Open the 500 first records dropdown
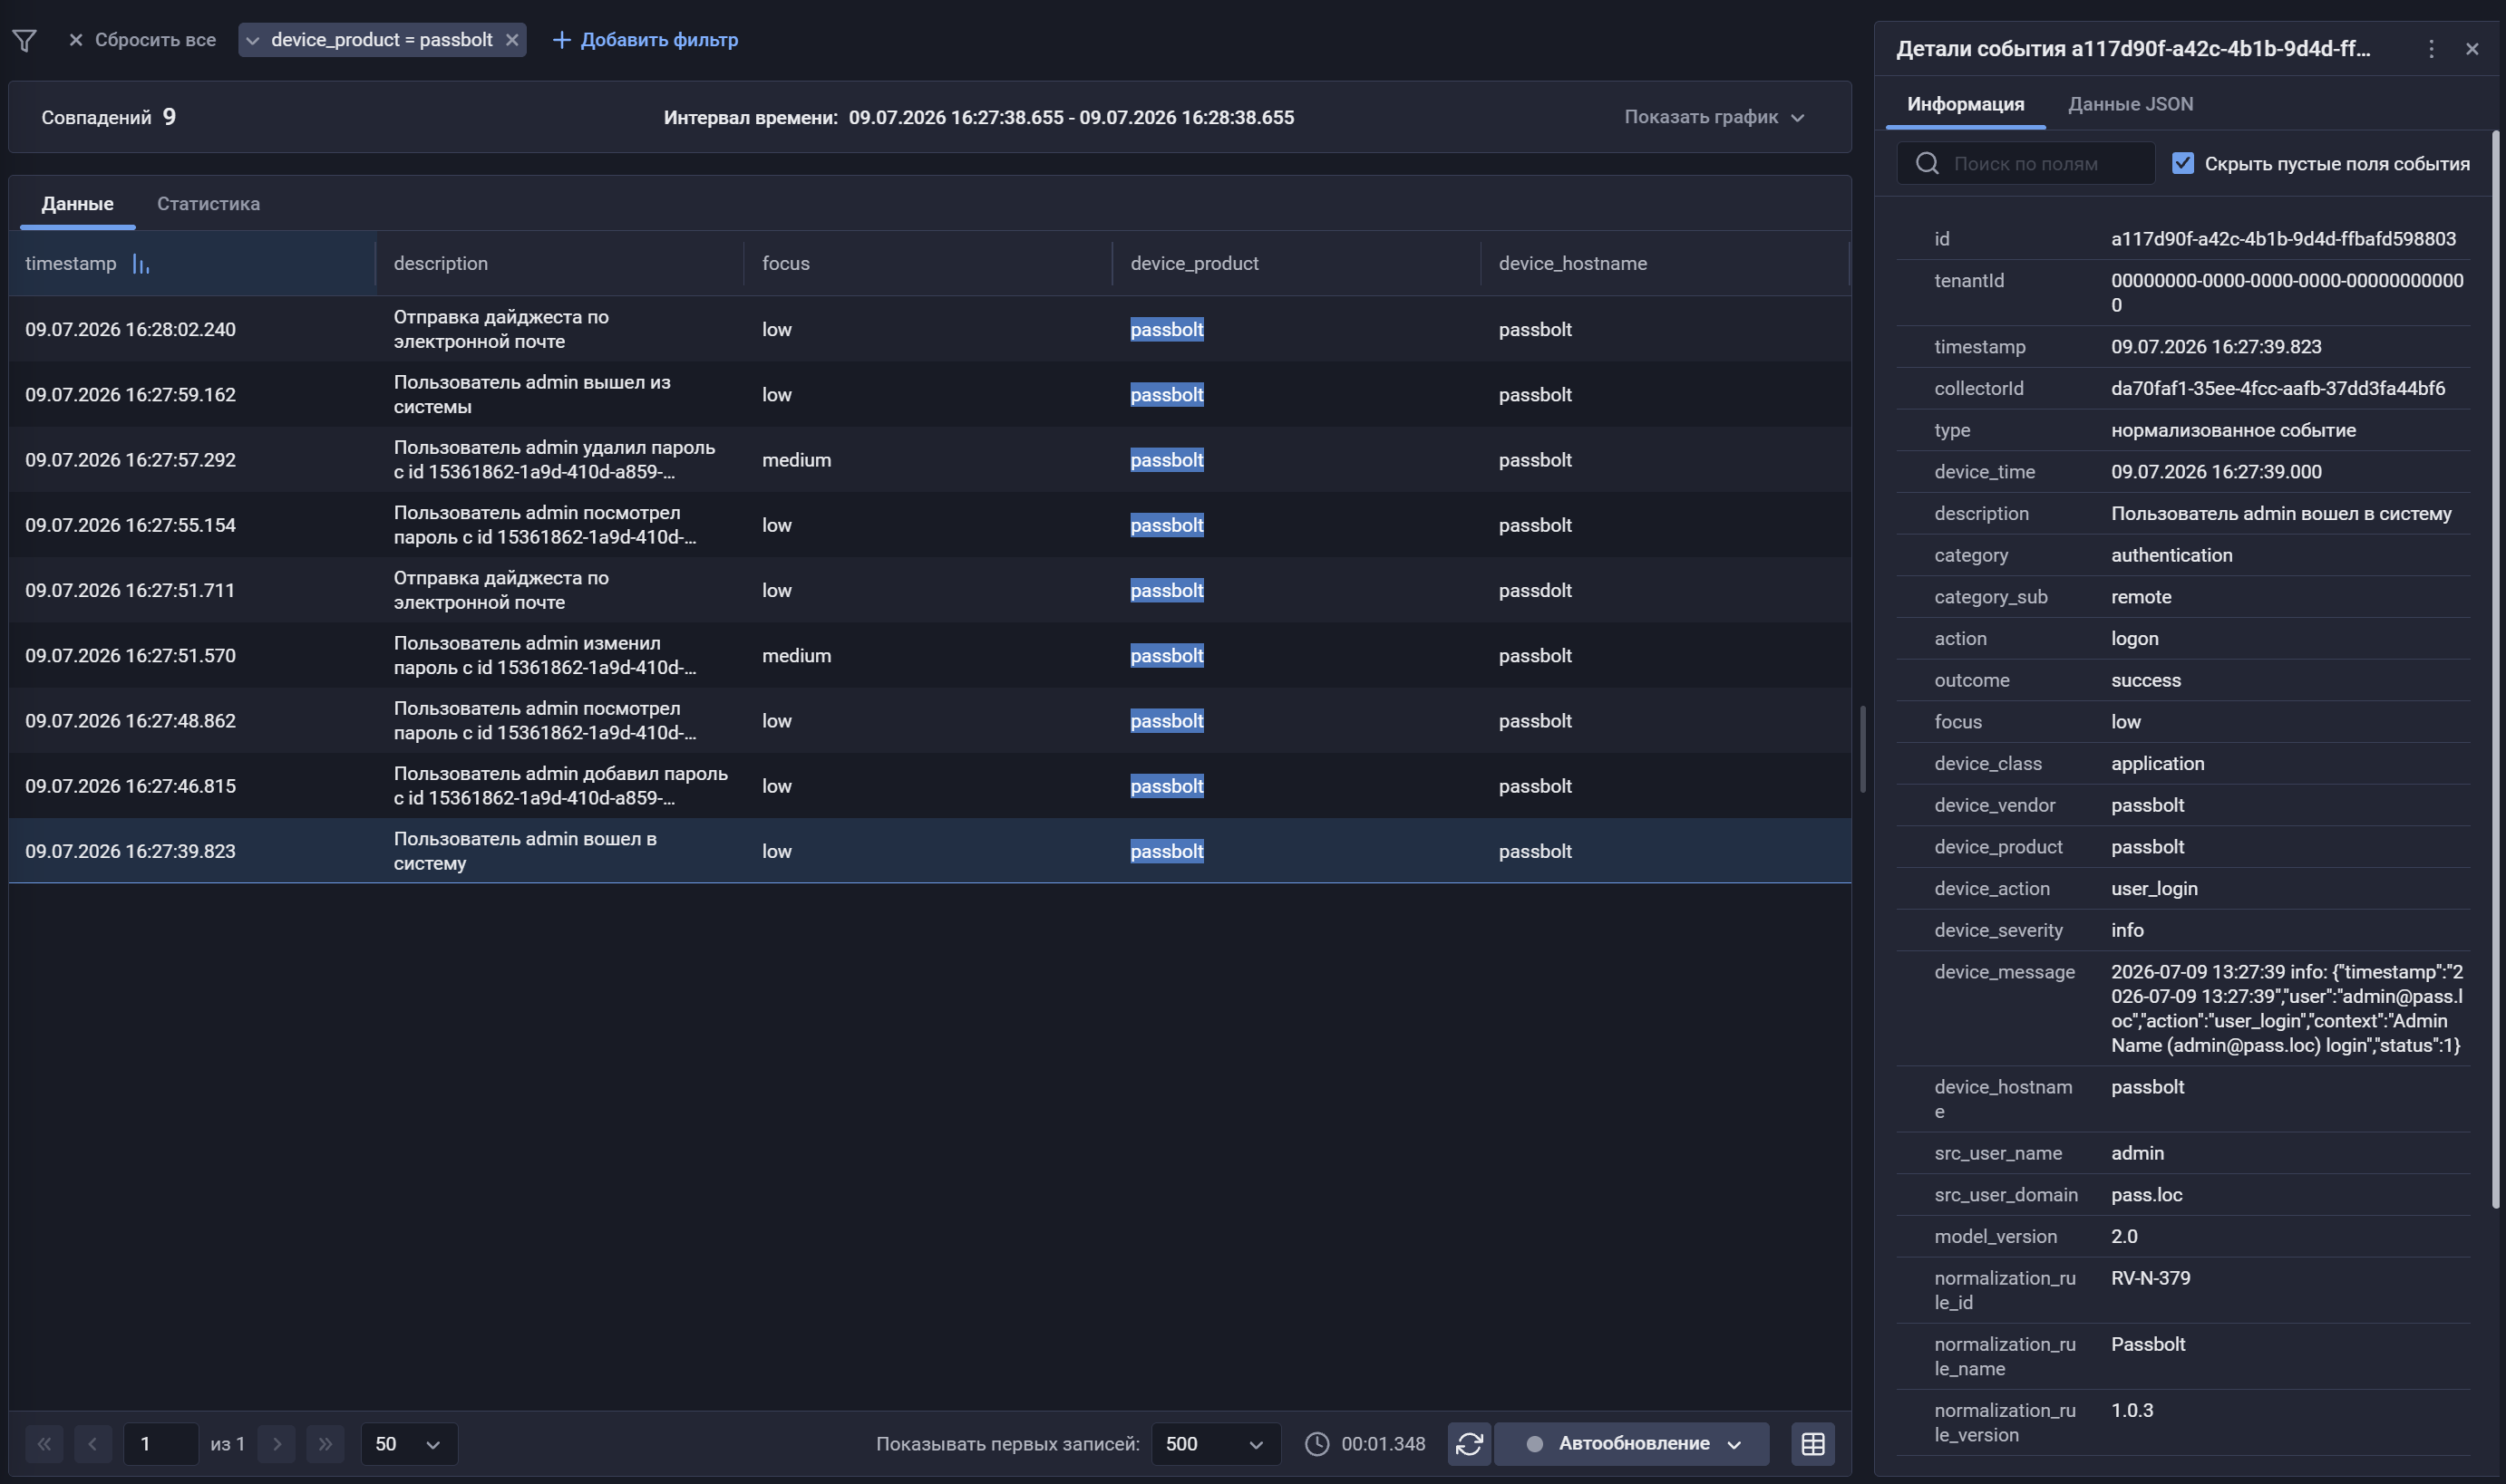The image size is (2506, 1484). click(x=1216, y=1443)
